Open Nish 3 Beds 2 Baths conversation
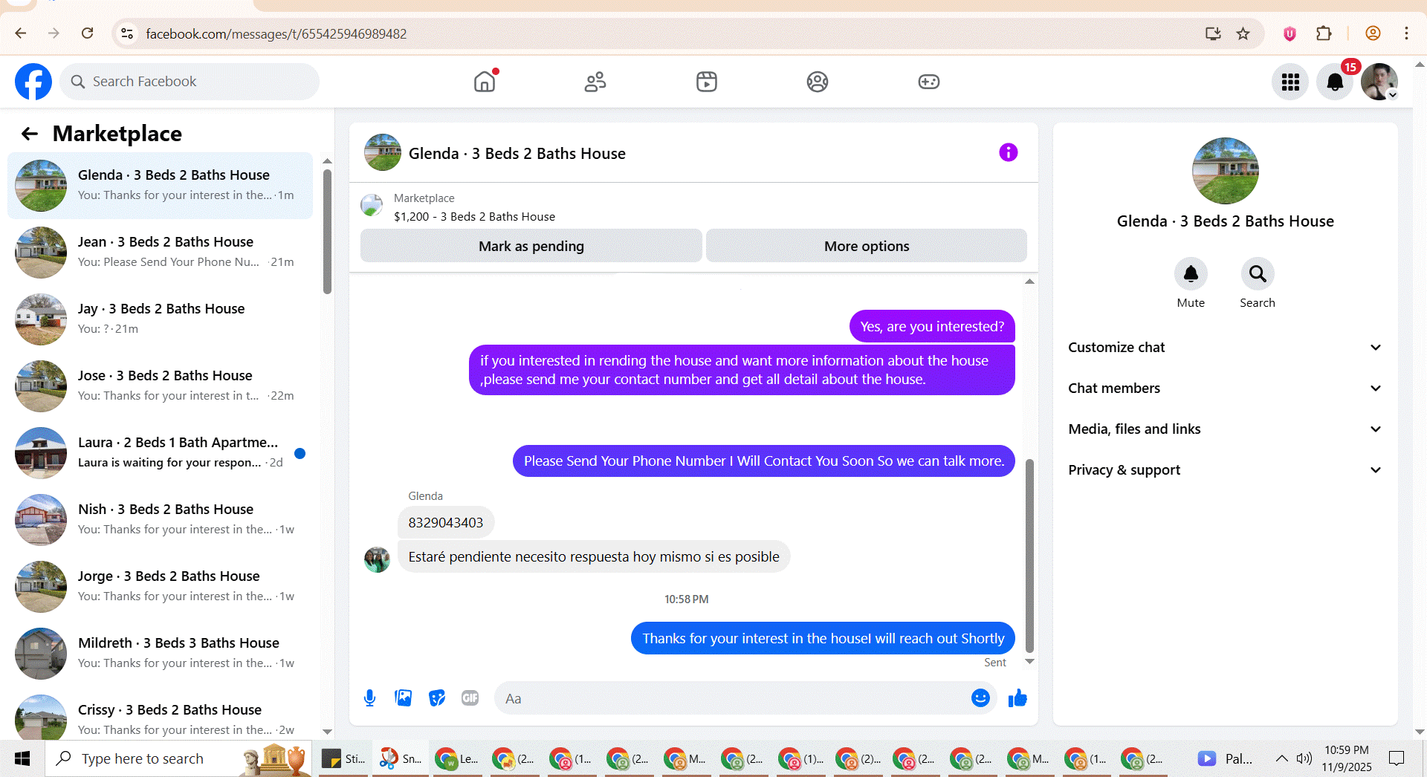 [x=160, y=520]
